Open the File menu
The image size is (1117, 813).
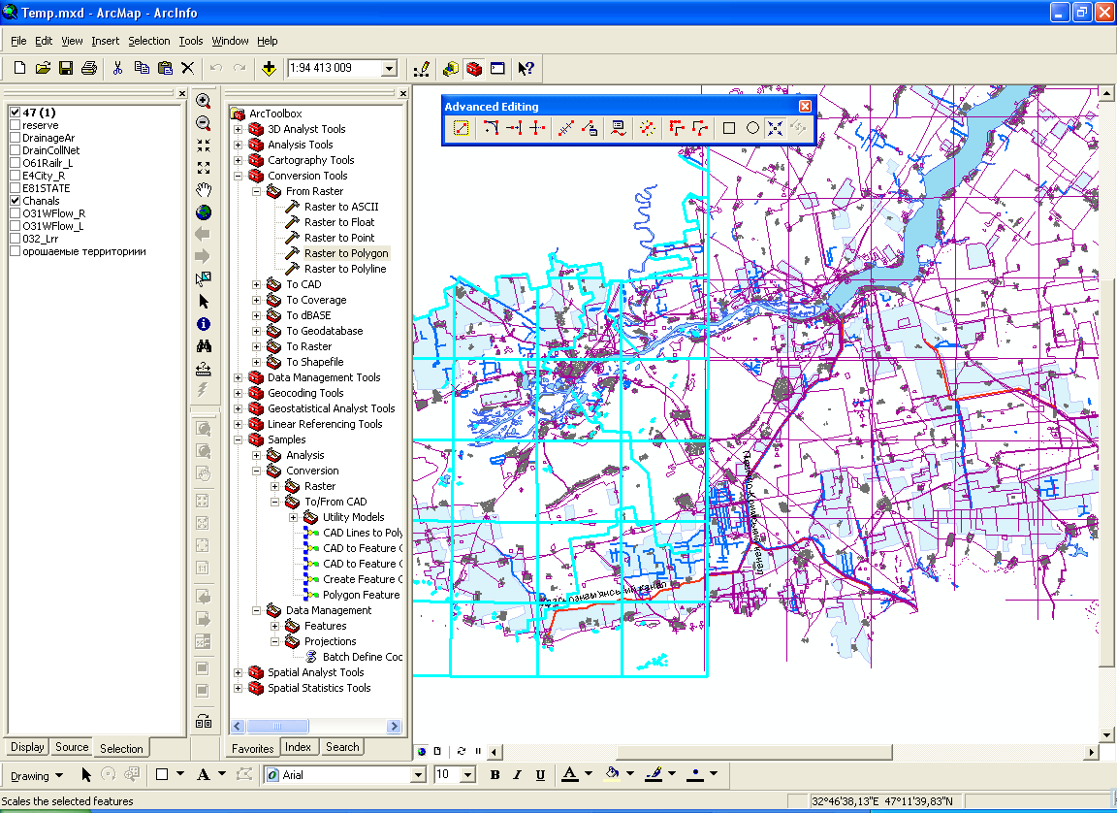18,42
